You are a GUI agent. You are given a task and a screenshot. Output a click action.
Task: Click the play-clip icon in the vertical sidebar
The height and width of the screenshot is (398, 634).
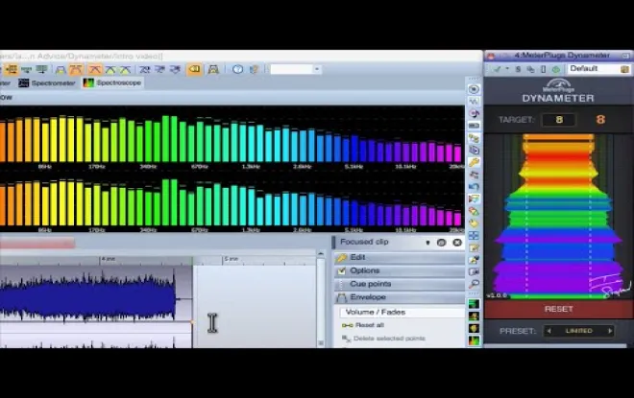[x=474, y=151]
